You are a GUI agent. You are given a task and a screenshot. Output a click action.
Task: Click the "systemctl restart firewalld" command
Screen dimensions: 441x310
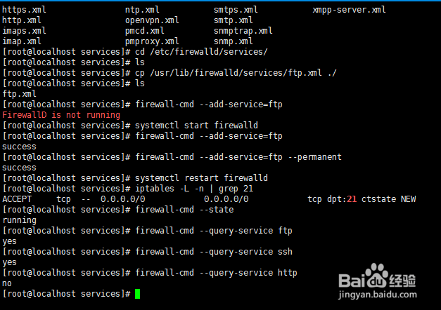click(201, 178)
